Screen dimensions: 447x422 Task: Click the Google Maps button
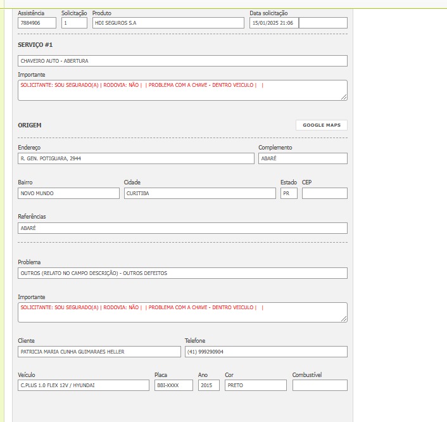(321, 125)
